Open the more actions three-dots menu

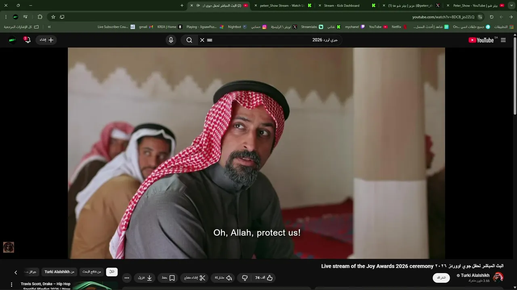[x=127, y=278]
